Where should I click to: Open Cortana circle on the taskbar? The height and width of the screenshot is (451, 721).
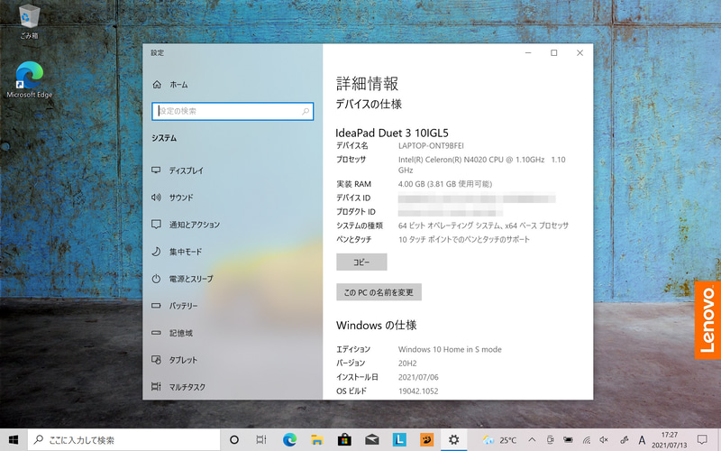(234, 440)
